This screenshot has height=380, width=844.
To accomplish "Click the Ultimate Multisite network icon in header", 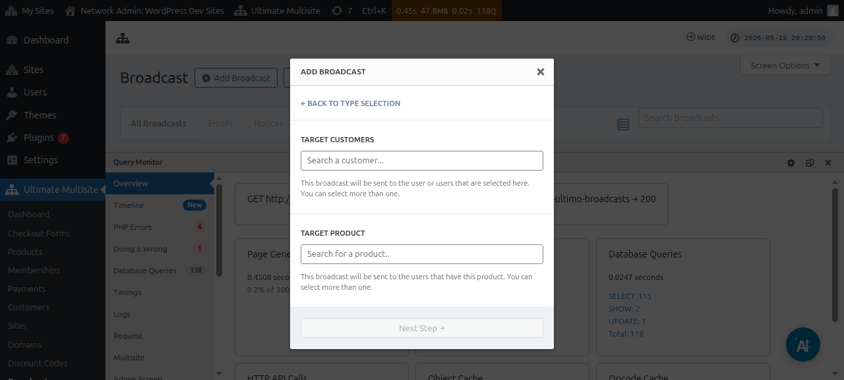I will click(123, 39).
